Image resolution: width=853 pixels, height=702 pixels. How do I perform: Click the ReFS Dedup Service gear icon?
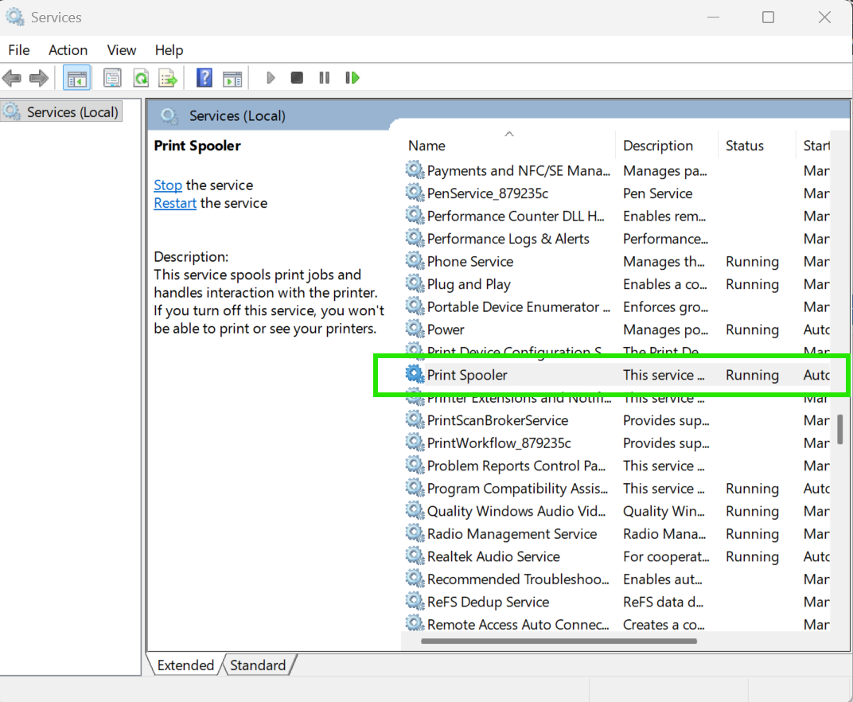tap(415, 601)
